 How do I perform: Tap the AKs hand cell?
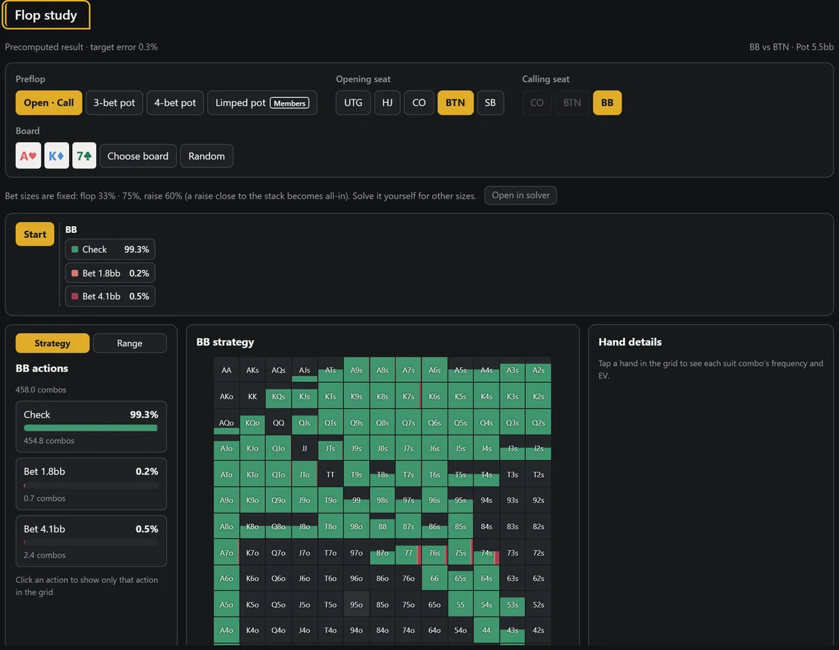[252, 370]
